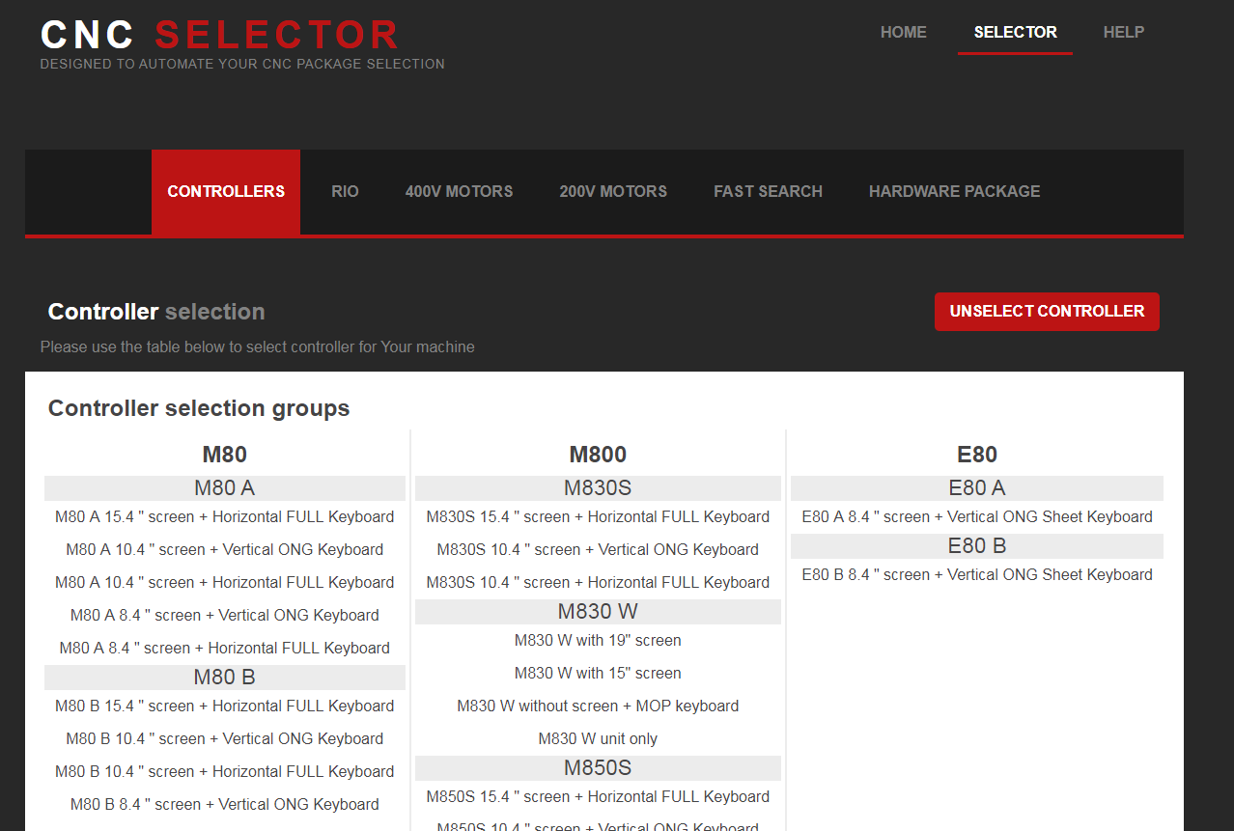Click the M80 B subgroup header

pos(225,677)
